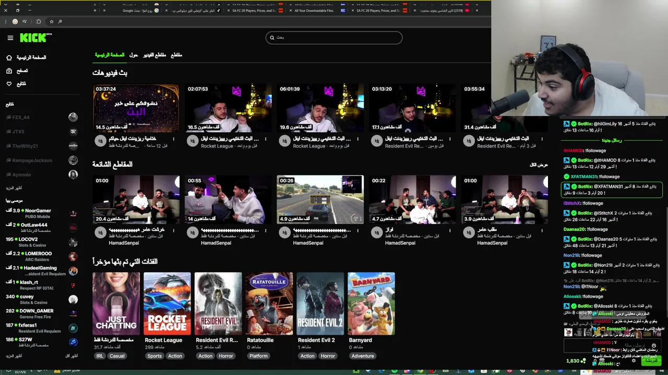Open the sidebar following heart icon
Screen dimensions: 668x375
tap(9, 83)
